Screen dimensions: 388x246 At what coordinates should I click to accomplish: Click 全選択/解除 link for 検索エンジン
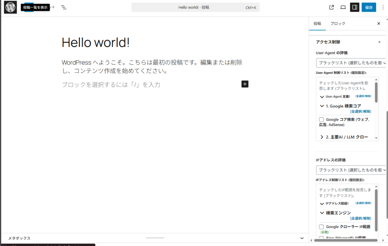(x=360, y=218)
